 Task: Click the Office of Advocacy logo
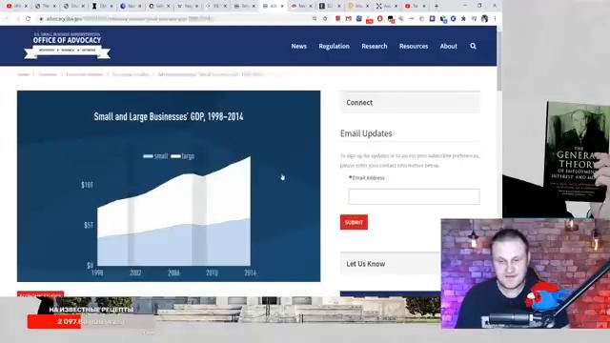(67, 46)
